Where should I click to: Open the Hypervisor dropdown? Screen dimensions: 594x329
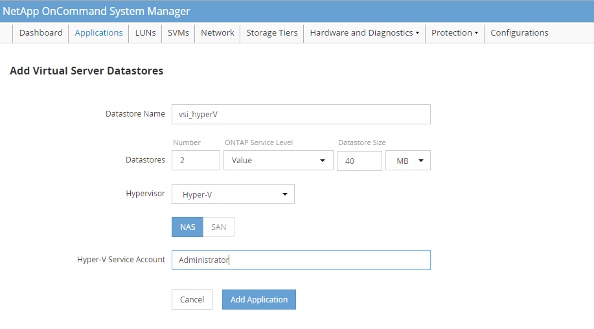click(x=233, y=194)
